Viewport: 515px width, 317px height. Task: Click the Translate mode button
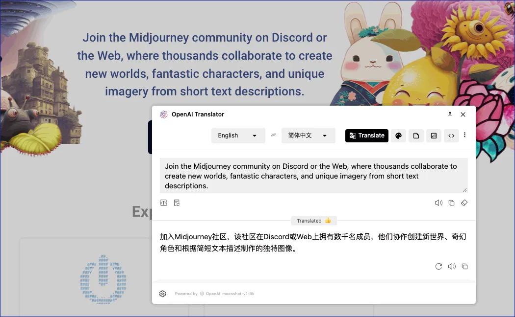(367, 136)
